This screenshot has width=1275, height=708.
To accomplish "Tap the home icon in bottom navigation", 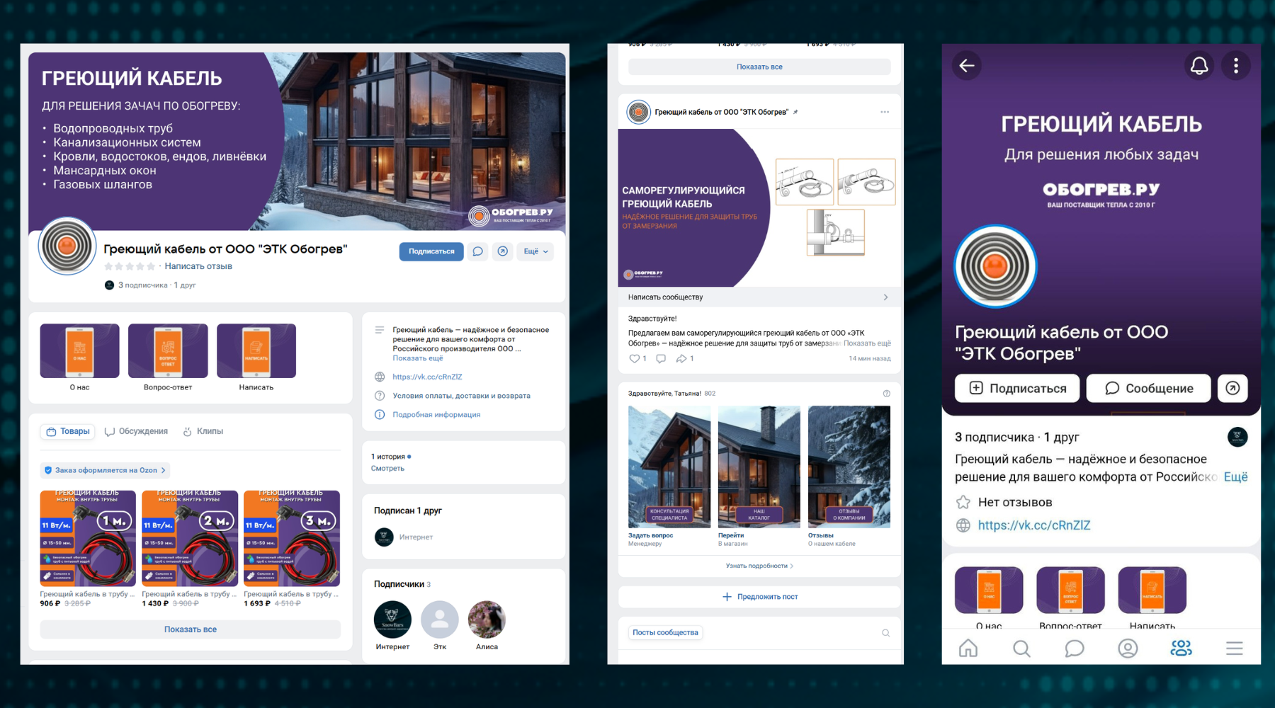I will pyautogui.click(x=968, y=648).
